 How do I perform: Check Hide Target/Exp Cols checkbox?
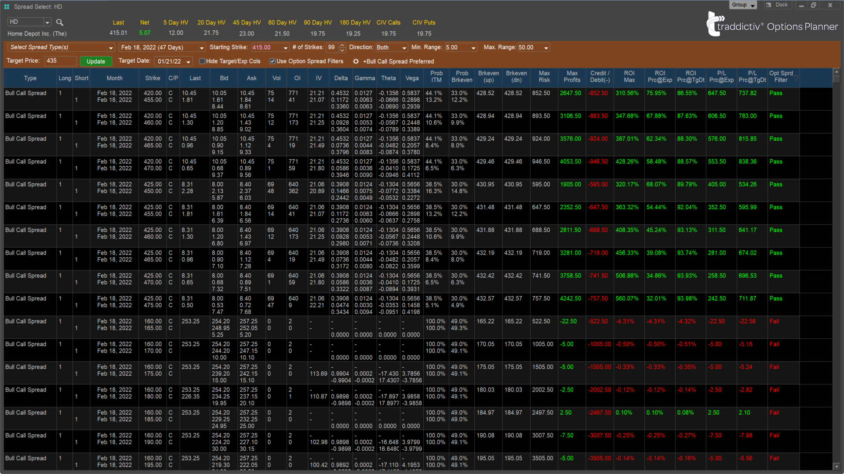click(x=202, y=61)
